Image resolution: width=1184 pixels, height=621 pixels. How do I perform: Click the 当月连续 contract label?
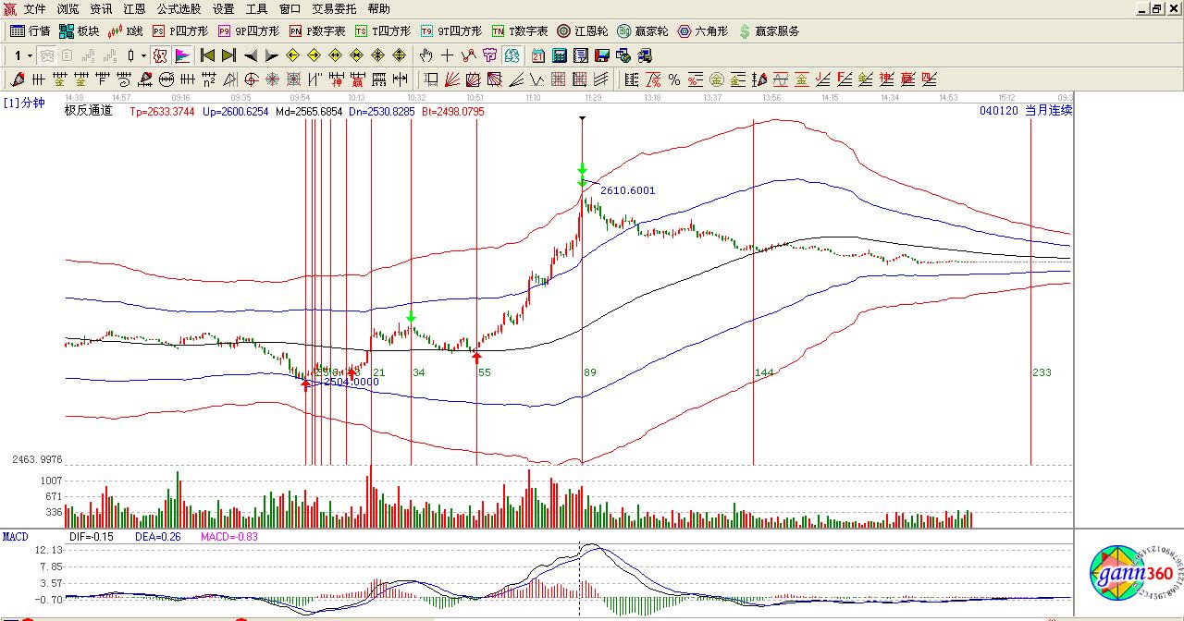click(x=1048, y=111)
